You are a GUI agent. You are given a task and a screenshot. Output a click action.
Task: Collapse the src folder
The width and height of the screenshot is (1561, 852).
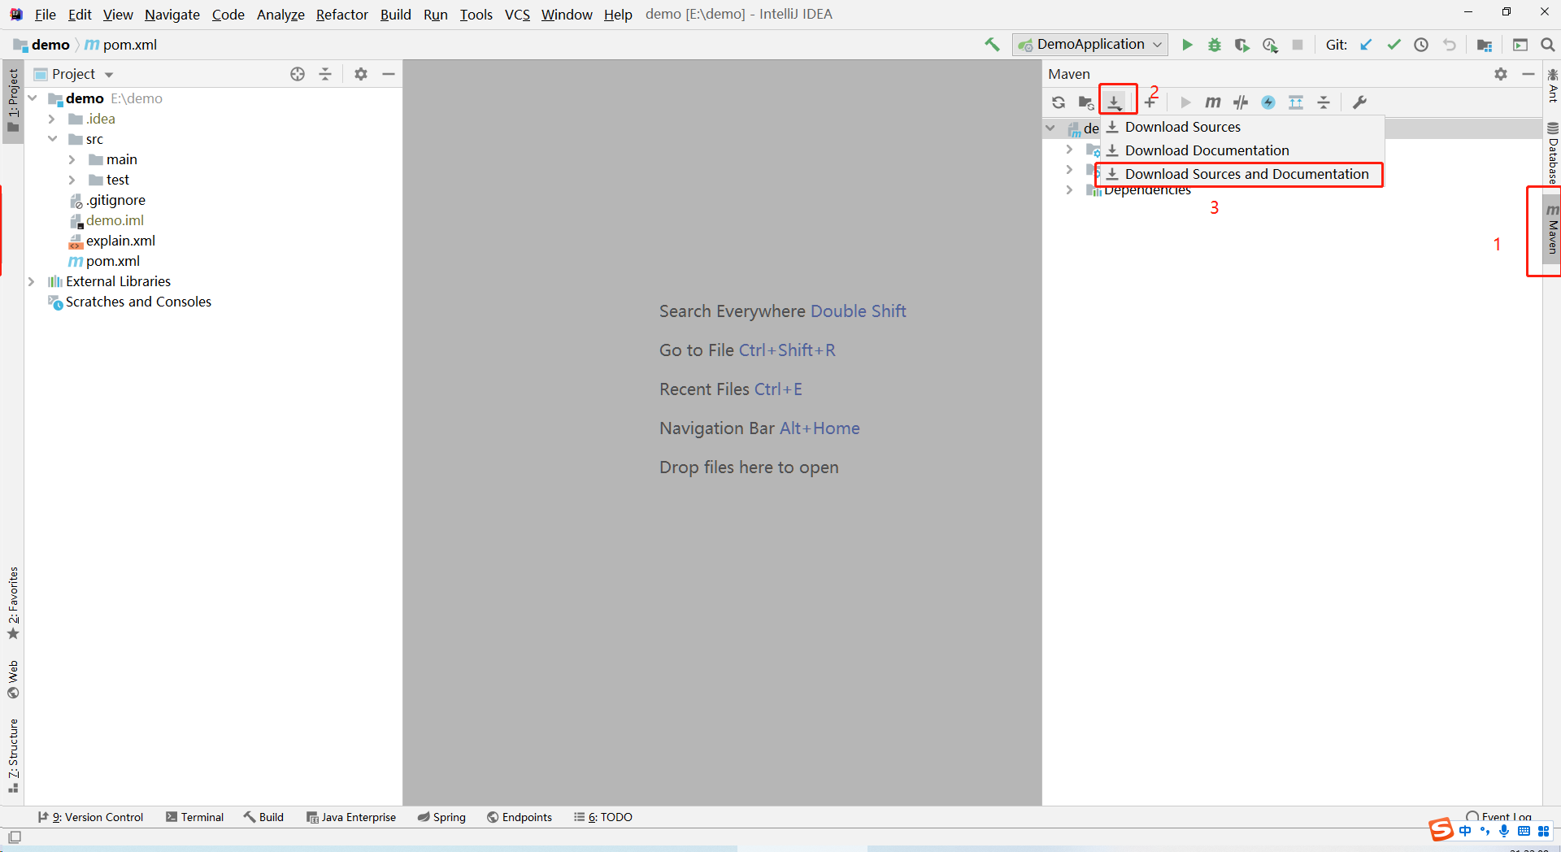(52, 139)
